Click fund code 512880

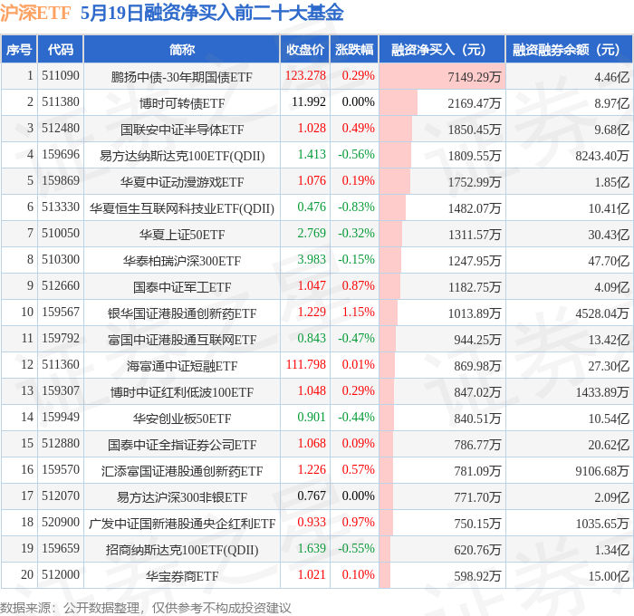click(x=61, y=444)
